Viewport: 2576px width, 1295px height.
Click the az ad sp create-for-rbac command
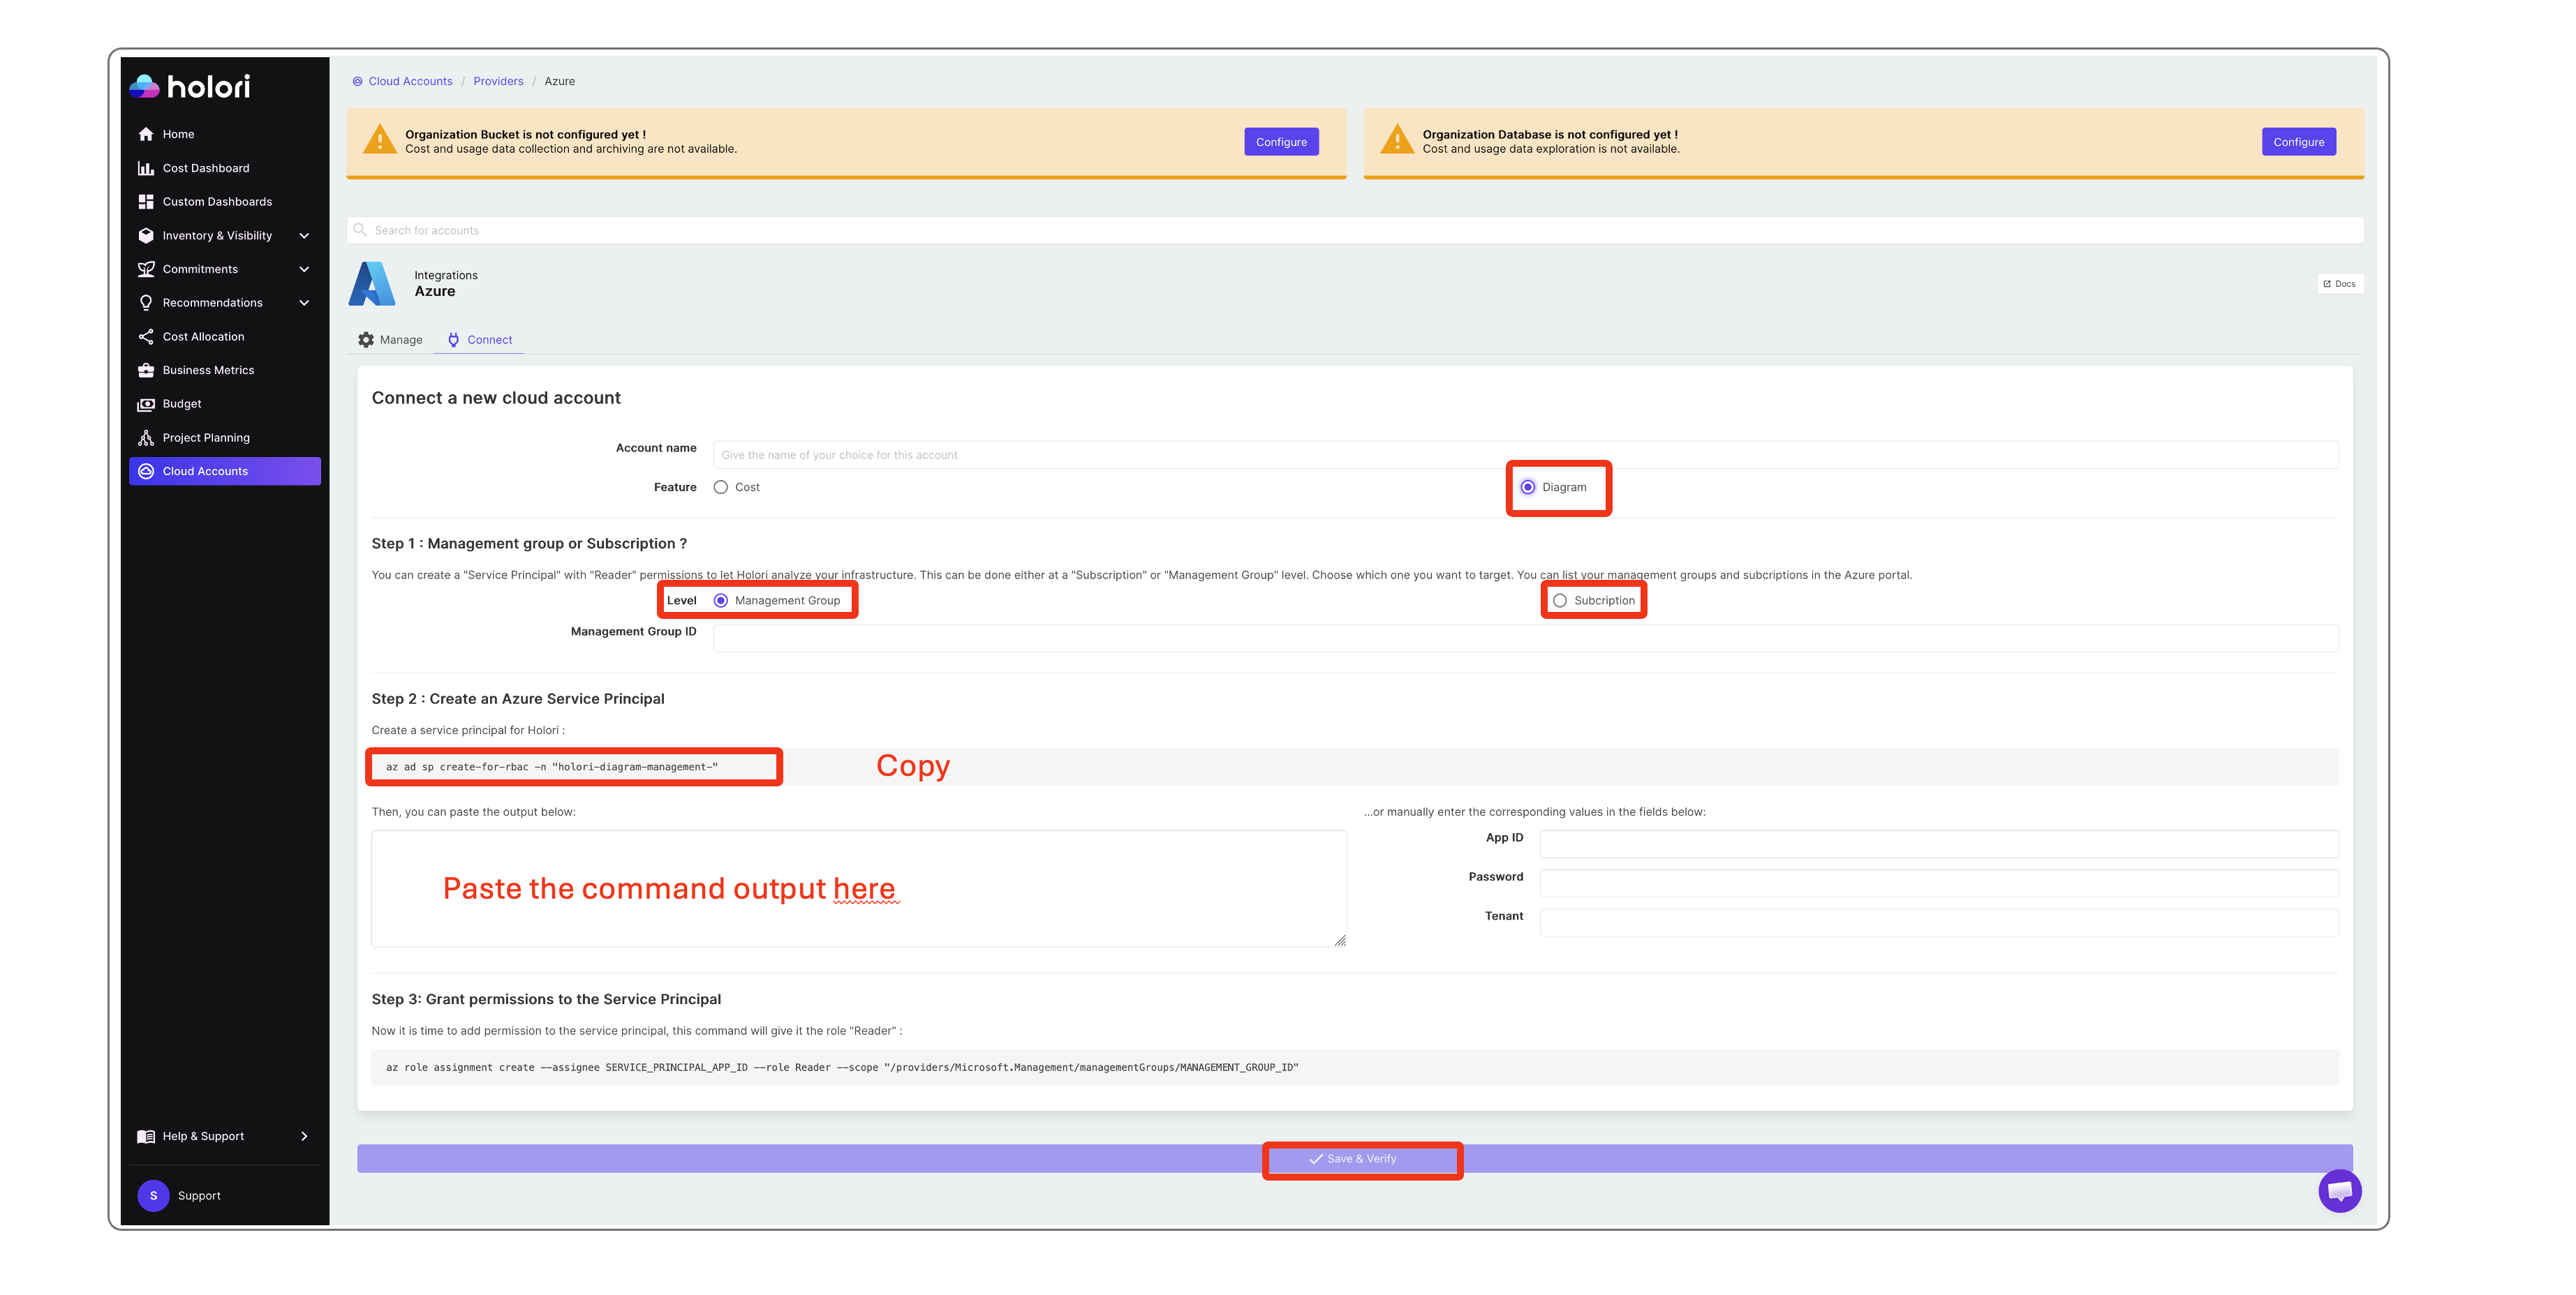552,768
